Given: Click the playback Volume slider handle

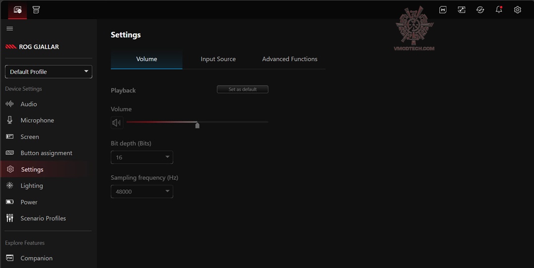Looking at the screenshot, I should pos(197,125).
